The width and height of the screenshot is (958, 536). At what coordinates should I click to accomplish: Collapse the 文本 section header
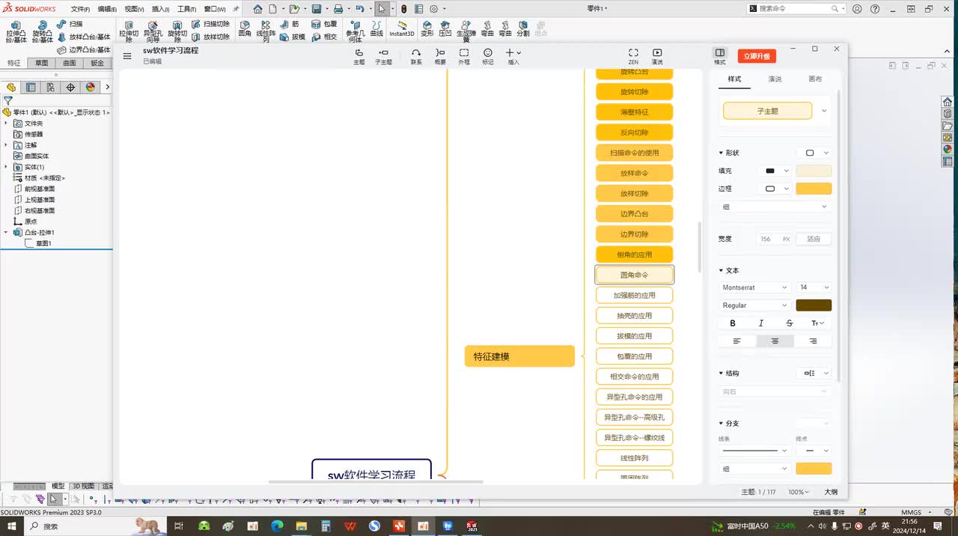click(729, 270)
